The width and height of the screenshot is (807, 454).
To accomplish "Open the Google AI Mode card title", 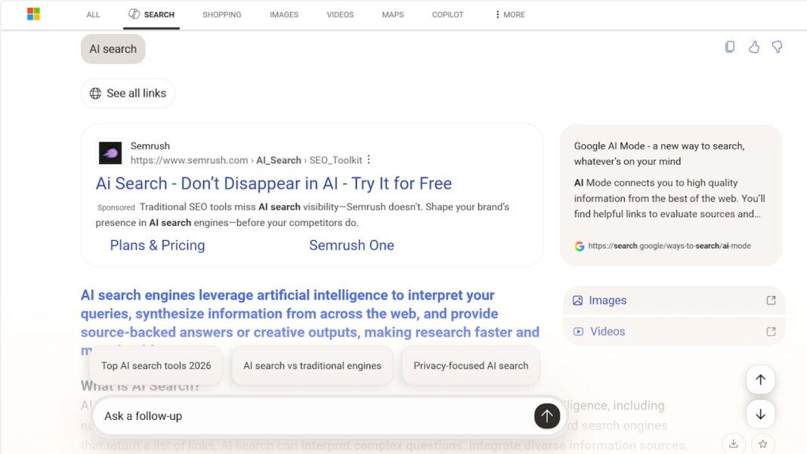I will pyautogui.click(x=660, y=153).
